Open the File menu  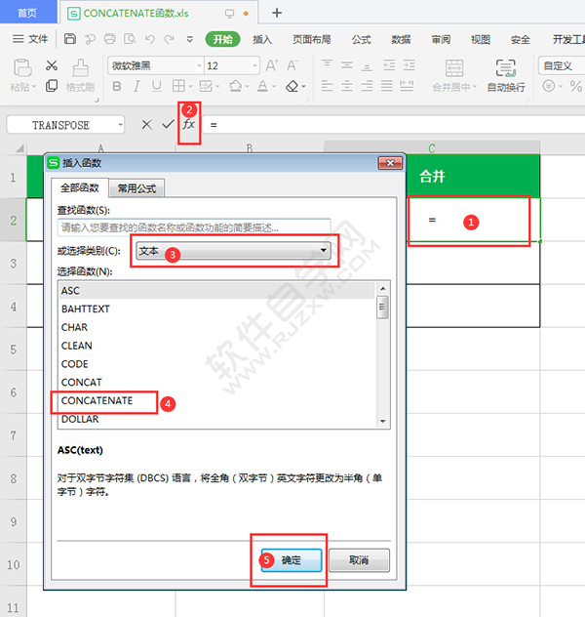[x=30, y=39]
